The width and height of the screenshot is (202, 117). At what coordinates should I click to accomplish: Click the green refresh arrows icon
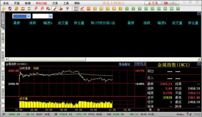[x=29, y=9]
